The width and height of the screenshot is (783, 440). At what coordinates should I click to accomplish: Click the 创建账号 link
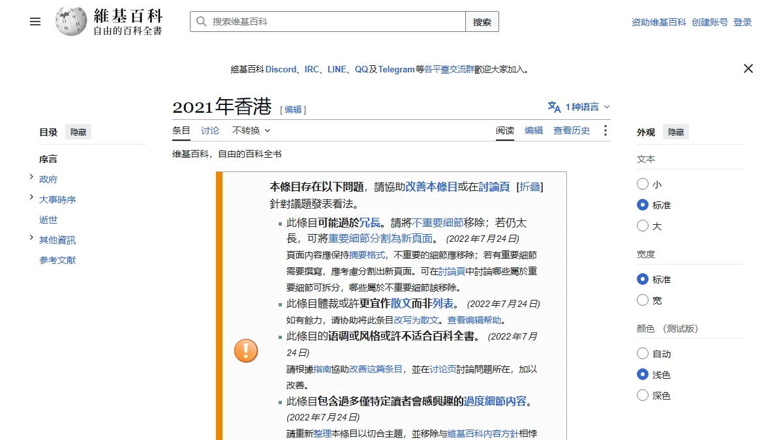pyautogui.click(x=710, y=22)
